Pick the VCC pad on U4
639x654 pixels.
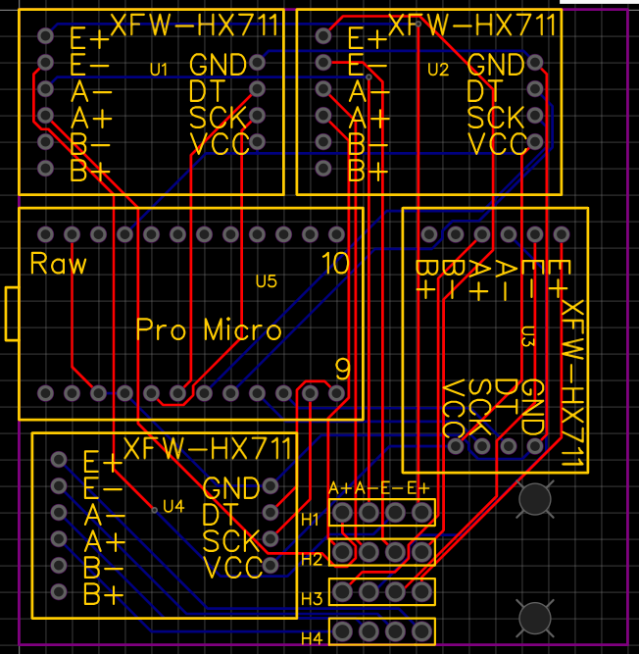point(270,566)
